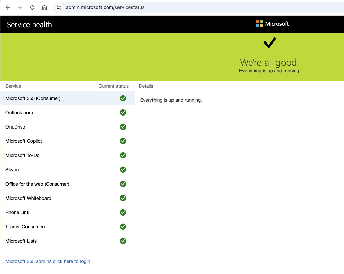Click the large black checkmark banner icon
Image resolution: width=344 pixels, height=274 pixels.
[270, 42]
